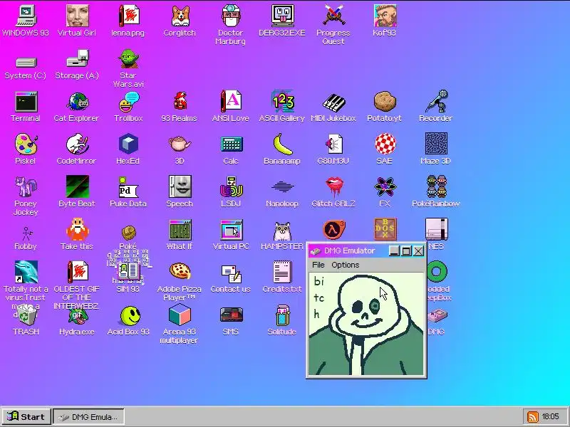570x427 pixels.
Task: Launch 93 Realms icon
Action: coord(180,102)
